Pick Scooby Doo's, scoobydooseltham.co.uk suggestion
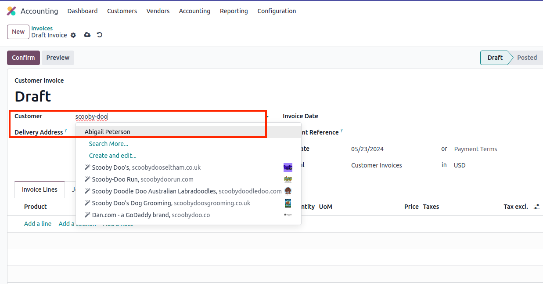Screen dimensions: 543x284 [x=189, y=167]
